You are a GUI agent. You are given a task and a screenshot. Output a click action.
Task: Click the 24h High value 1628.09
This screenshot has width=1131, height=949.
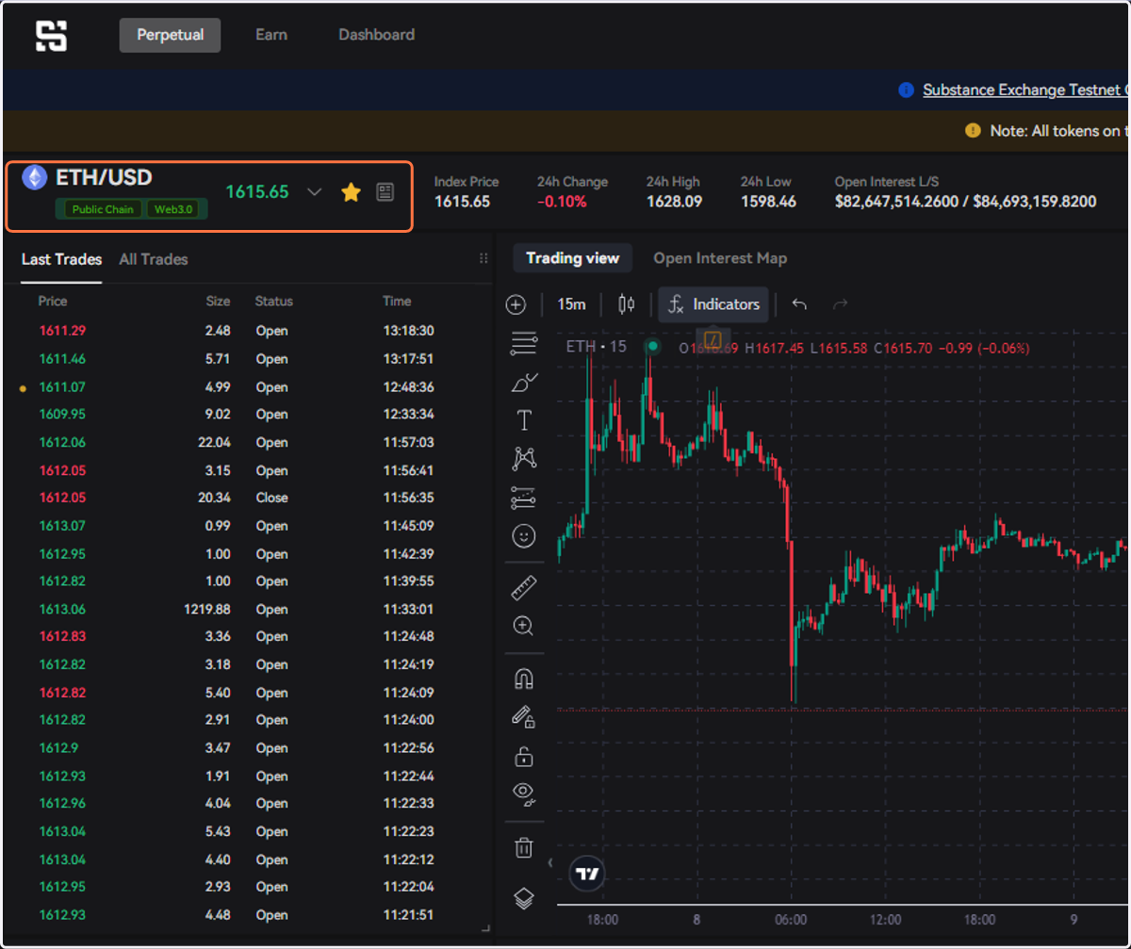(674, 202)
